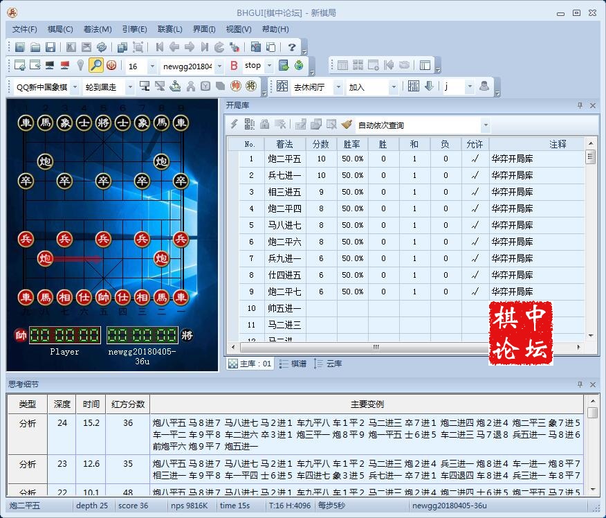The image size is (606, 518).
Task: Click the new game toolbar icon
Action: (19, 47)
